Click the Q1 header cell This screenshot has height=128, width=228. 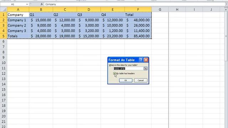[41, 15]
